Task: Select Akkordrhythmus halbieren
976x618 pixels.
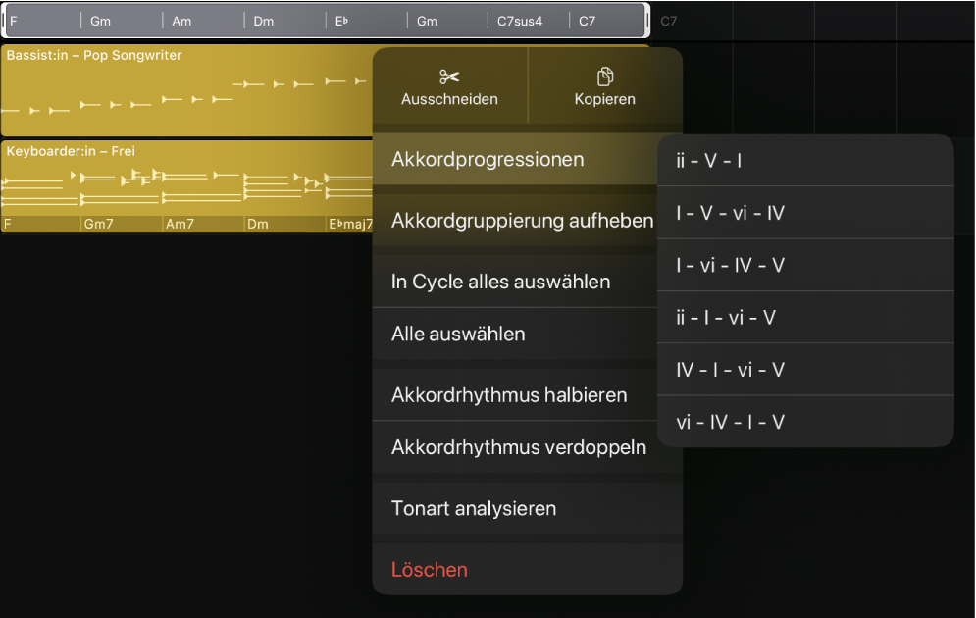Action: tap(509, 395)
